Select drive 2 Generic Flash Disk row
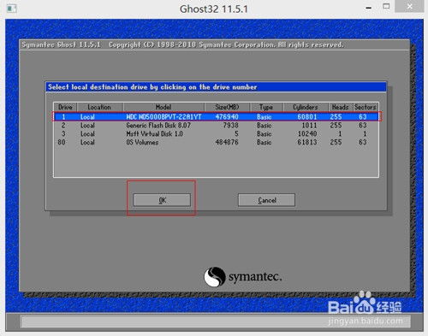Viewport: 428px width, 336px height. (x=217, y=125)
